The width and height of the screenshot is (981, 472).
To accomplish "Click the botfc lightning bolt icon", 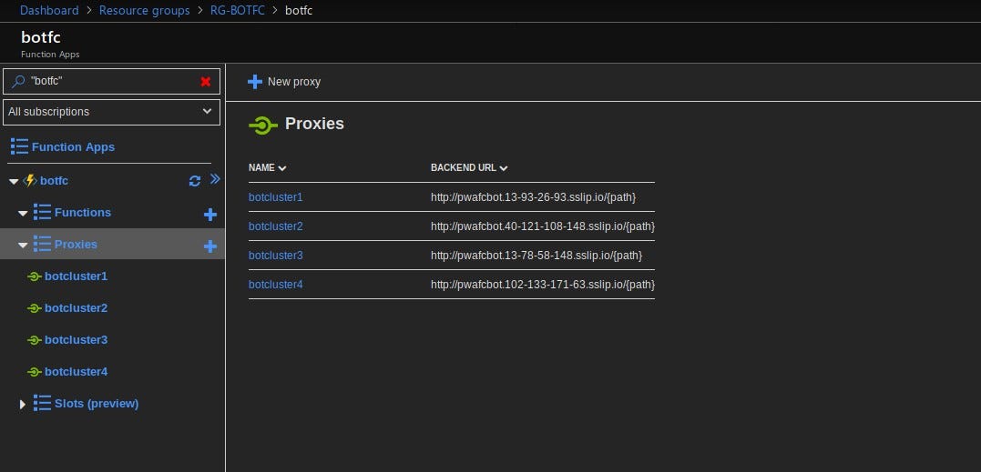I will pyautogui.click(x=29, y=181).
